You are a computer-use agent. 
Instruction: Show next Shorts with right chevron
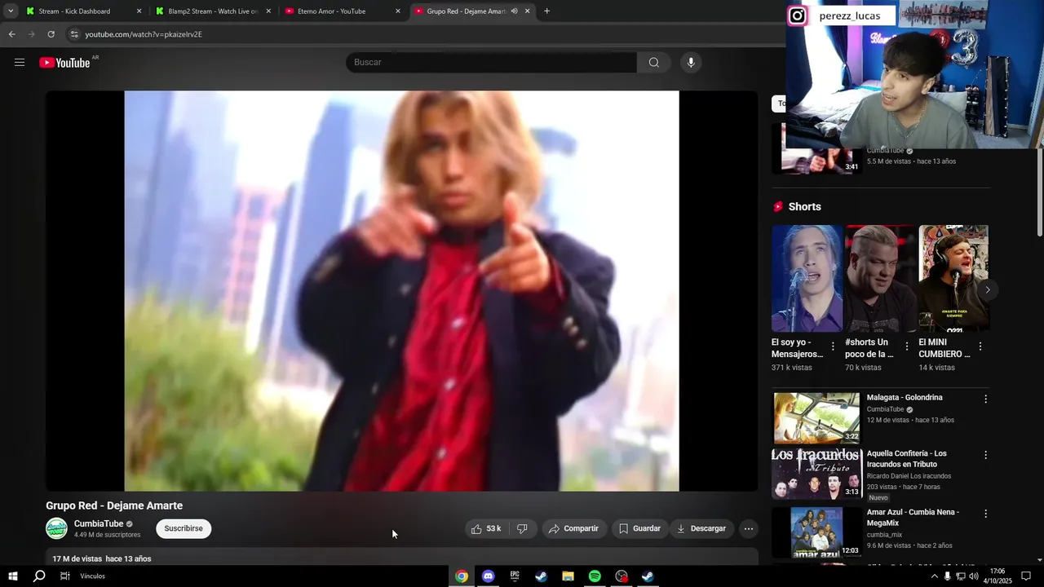[987, 289]
